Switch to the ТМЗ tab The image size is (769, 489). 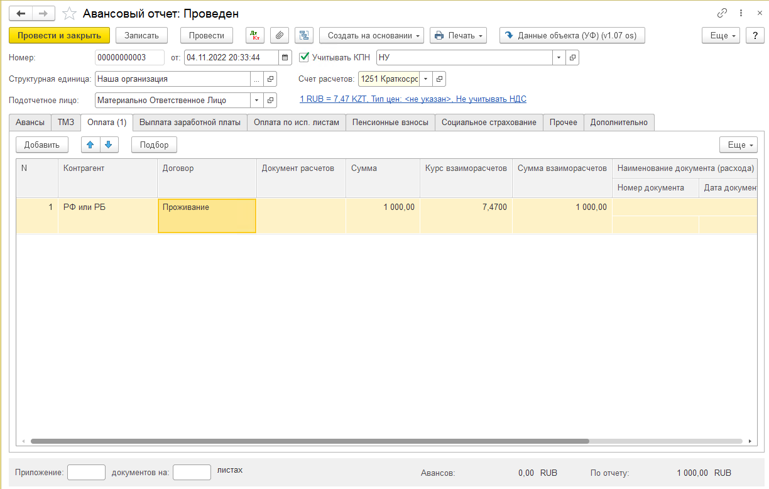pyautogui.click(x=66, y=123)
